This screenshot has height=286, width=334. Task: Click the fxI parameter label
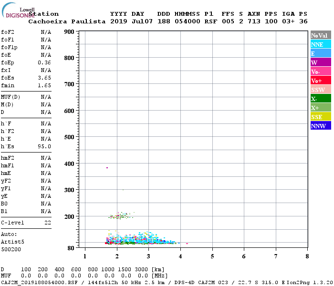tap(6, 70)
